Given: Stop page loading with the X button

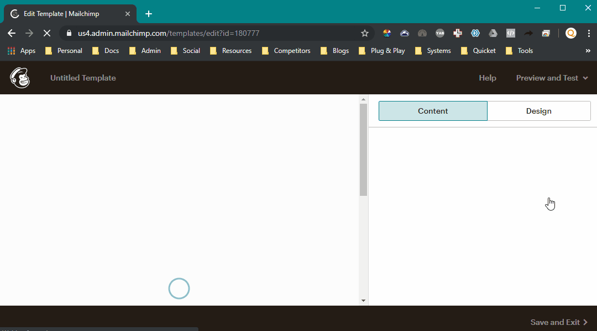Looking at the screenshot, I should [x=47, y=34].
